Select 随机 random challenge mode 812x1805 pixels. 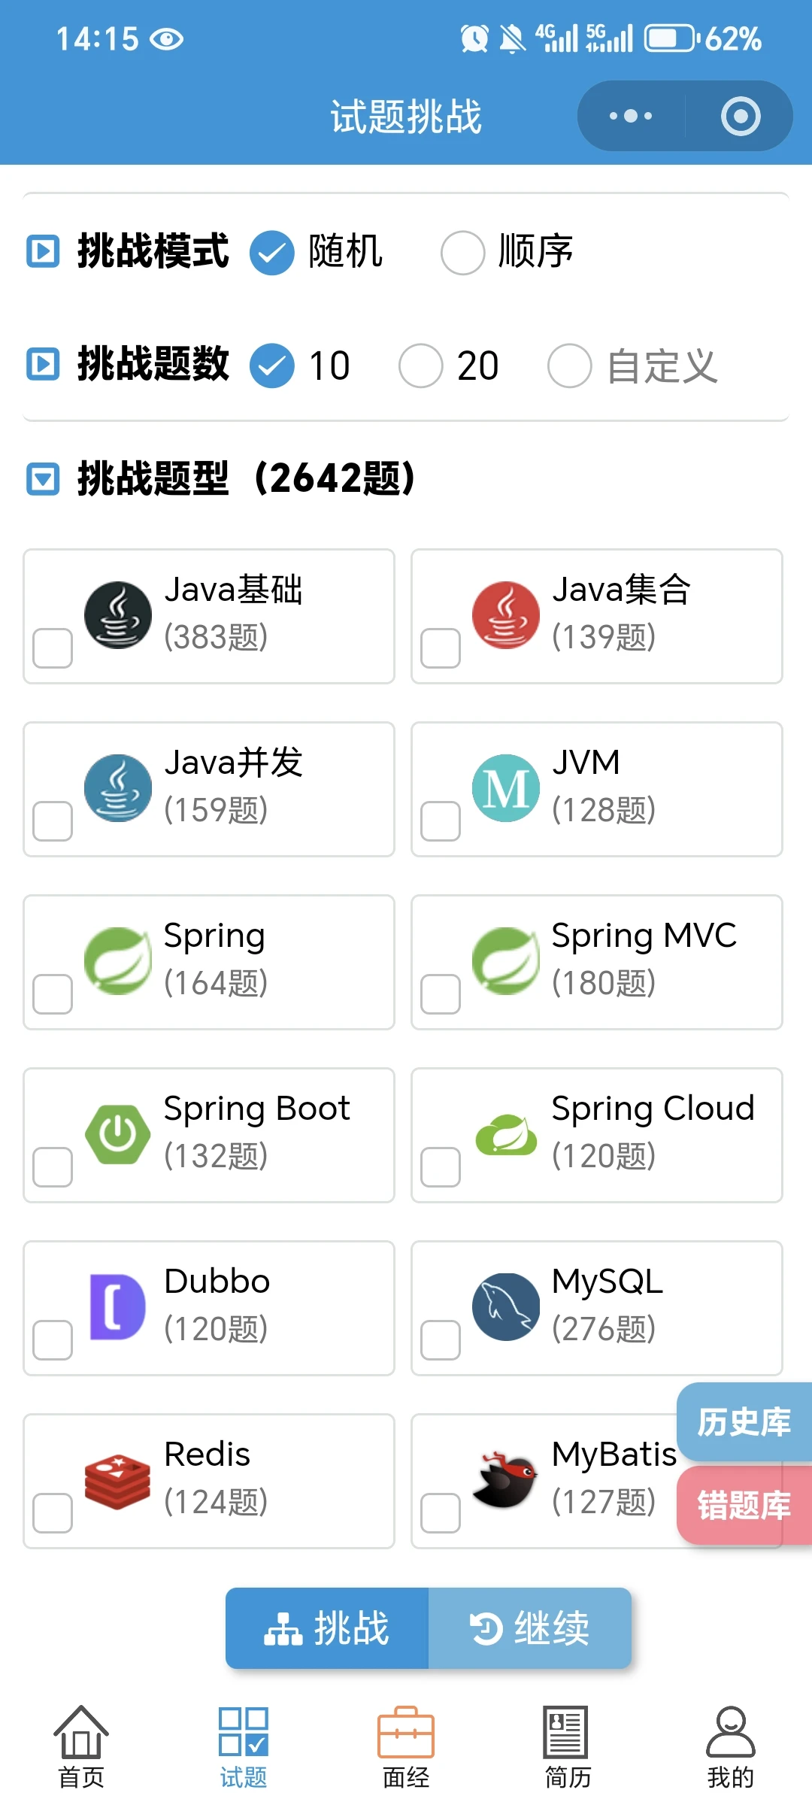[271, 253]
